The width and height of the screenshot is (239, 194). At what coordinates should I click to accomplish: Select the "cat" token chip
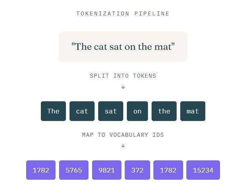[x=82, y=111]
